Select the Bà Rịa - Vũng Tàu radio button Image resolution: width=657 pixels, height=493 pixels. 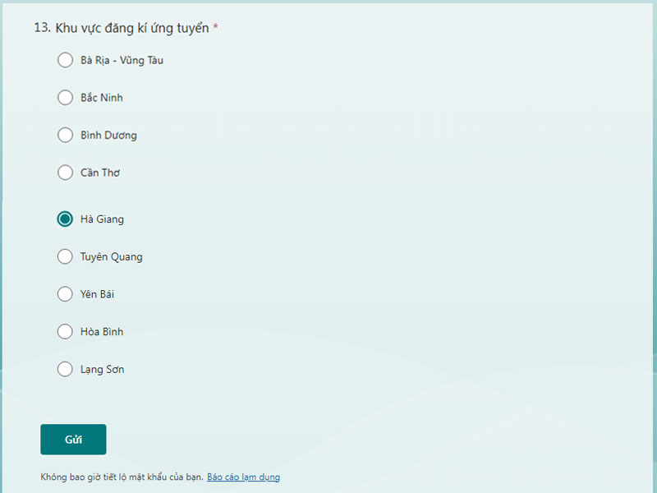(65, 60)
